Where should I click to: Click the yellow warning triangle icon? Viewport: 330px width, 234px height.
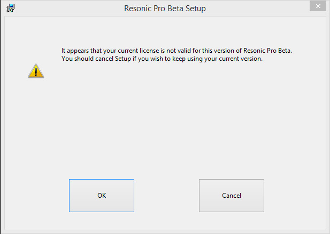point(36,71)
